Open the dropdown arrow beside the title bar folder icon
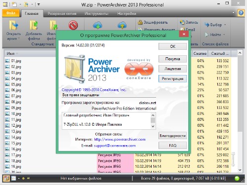247x185 pixels. [x=32, y=4]
